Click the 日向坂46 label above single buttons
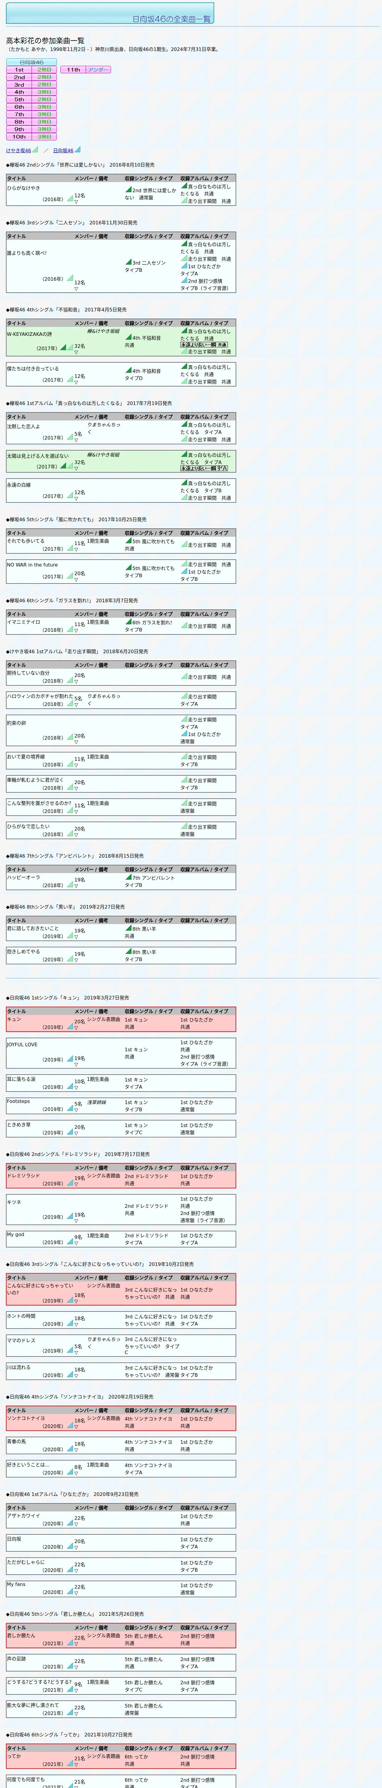This screenshot has height=1788, width=382. (32, 63)
